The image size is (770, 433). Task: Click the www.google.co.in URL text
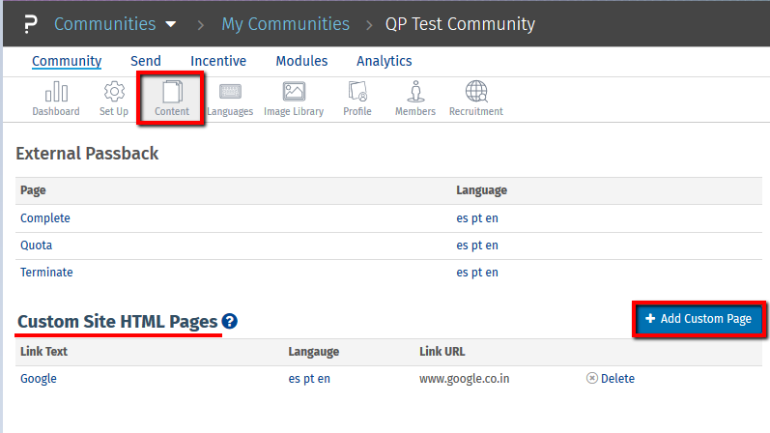click(x=464, y=379)
